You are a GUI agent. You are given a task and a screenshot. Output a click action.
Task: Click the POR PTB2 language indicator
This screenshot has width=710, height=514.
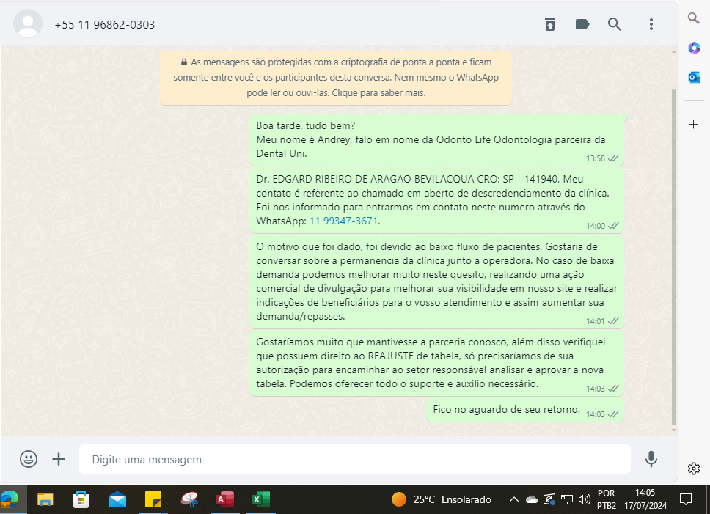point(607,499)
